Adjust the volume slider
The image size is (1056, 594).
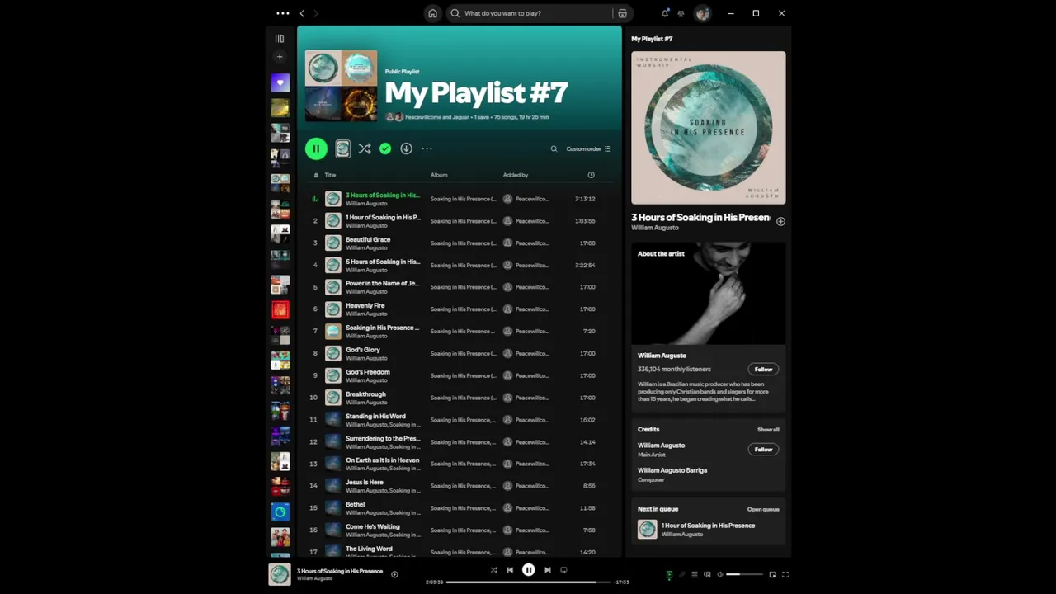[744, 575]
